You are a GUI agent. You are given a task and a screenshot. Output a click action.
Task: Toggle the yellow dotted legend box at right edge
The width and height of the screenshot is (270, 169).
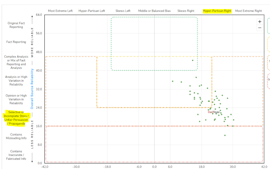tap(268, 45)
